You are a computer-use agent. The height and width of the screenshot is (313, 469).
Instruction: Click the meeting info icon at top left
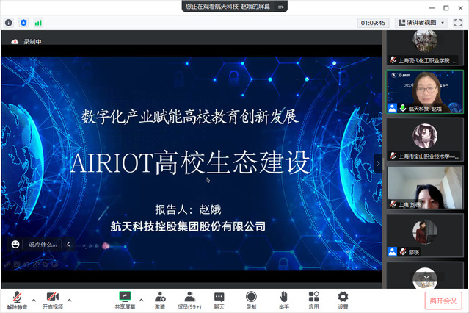click(9, 23)
